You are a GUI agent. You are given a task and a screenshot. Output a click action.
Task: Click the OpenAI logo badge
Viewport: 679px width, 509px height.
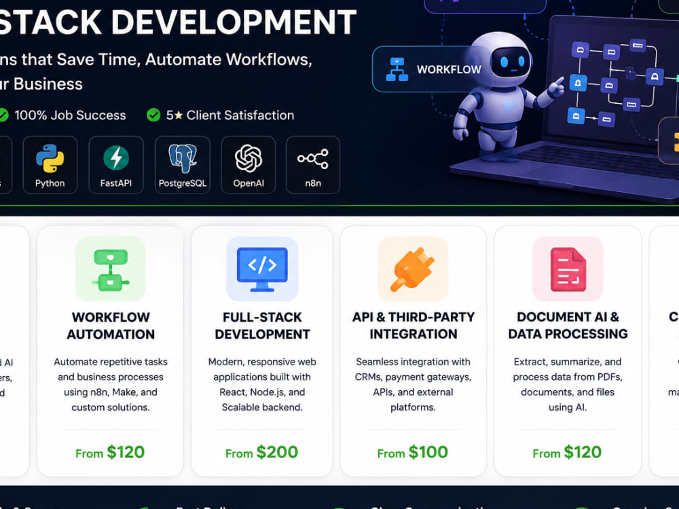pyautogui.click(x=248, y=164)
